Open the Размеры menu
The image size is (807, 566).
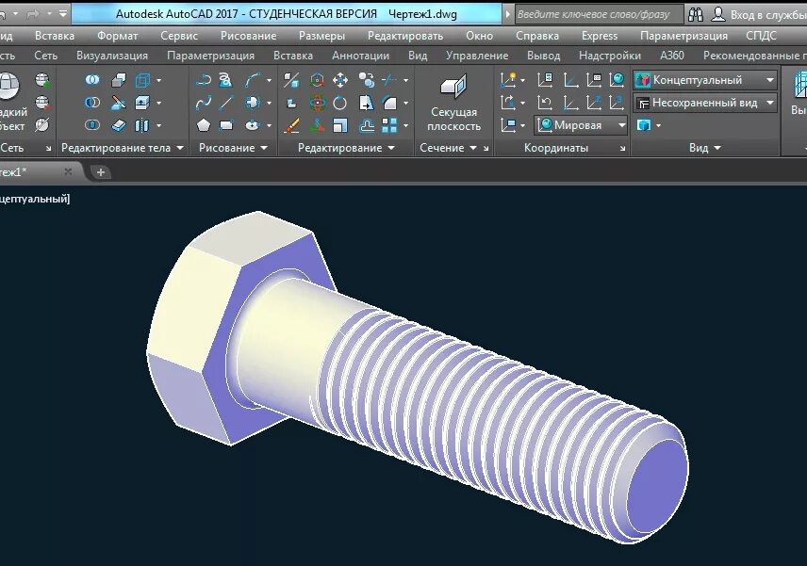[321, 36]
